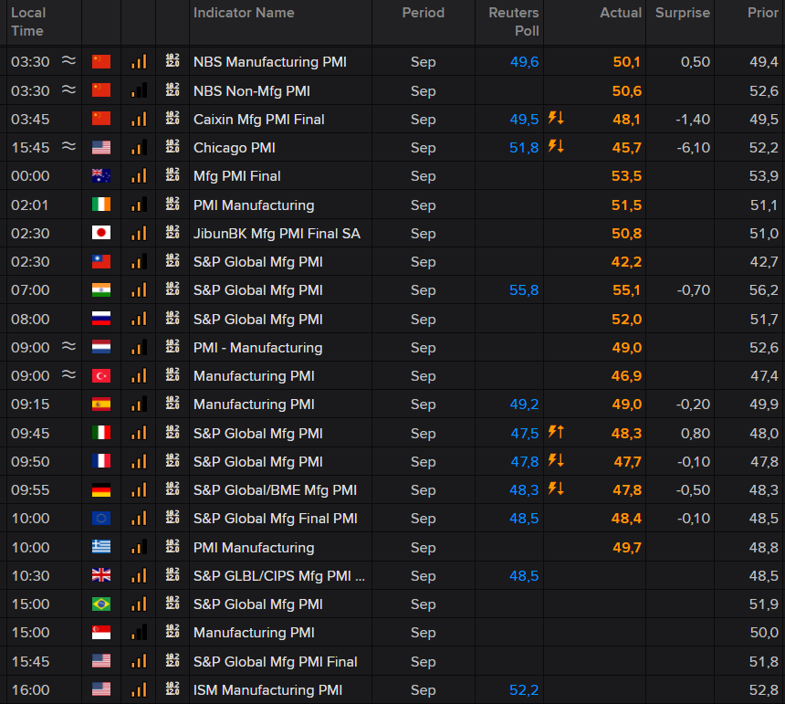785x704 pixels.
Task: Click the Reuters Poll value 49,6
Action: [x=524, y=61]
